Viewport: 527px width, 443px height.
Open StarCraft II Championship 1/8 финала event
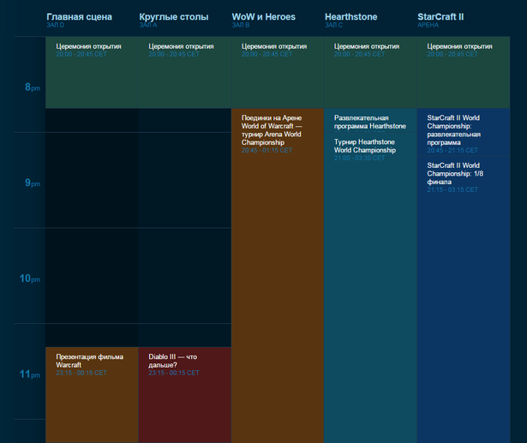tap(463, 300)
